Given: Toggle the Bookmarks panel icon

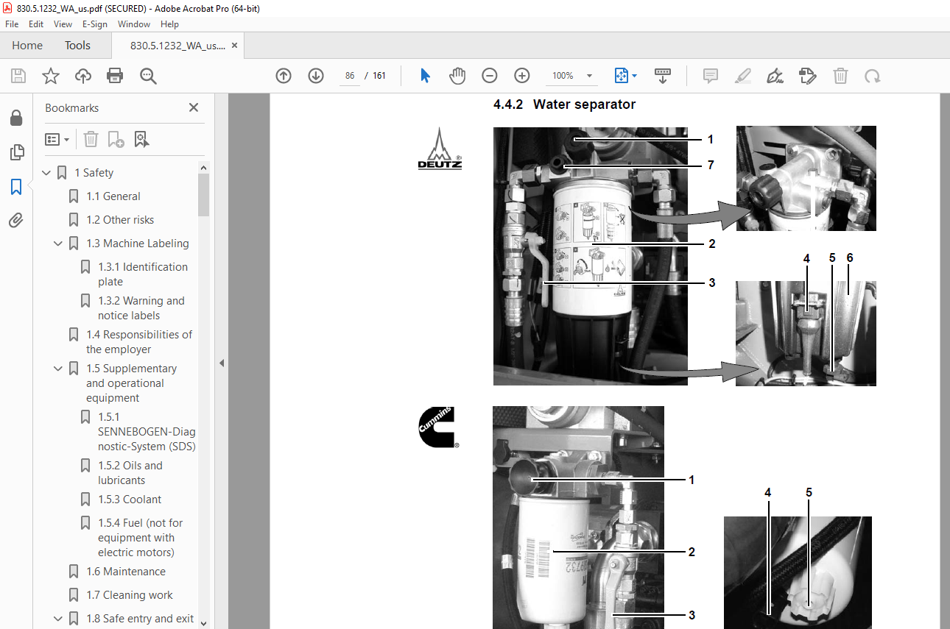Looking at the screenshot, I should point(16,187).
